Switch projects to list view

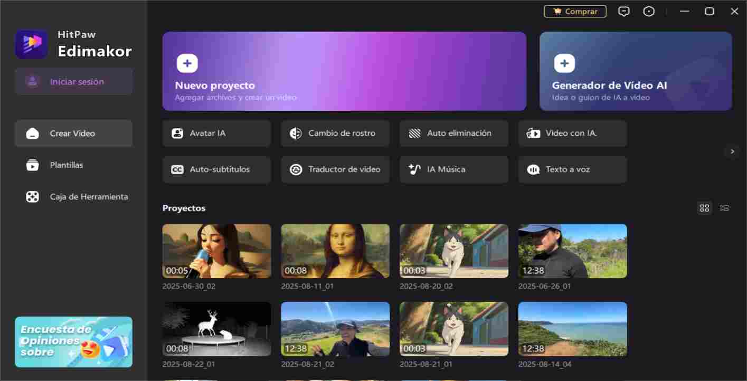[x=724, y=208]
